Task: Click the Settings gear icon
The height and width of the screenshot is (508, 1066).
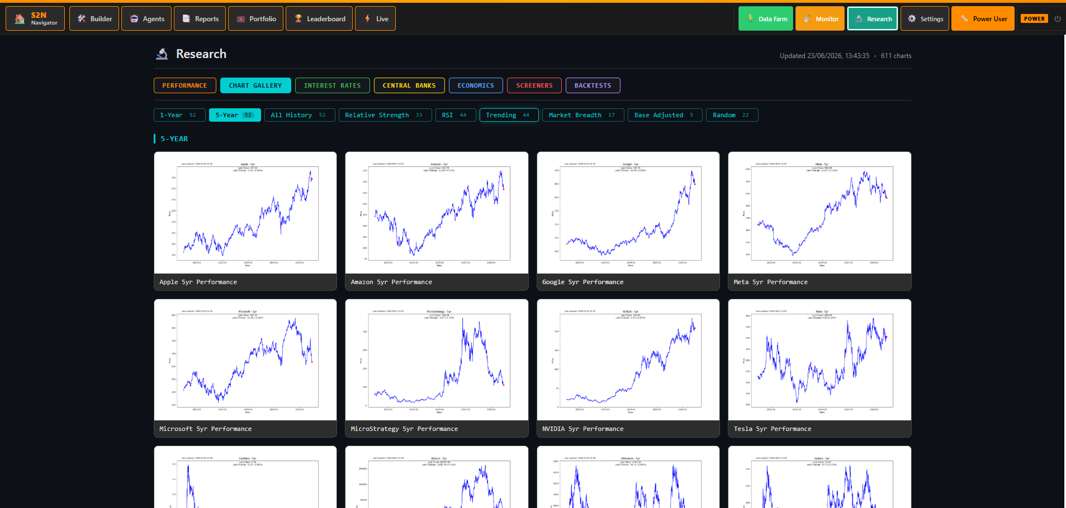Action: 912,18
